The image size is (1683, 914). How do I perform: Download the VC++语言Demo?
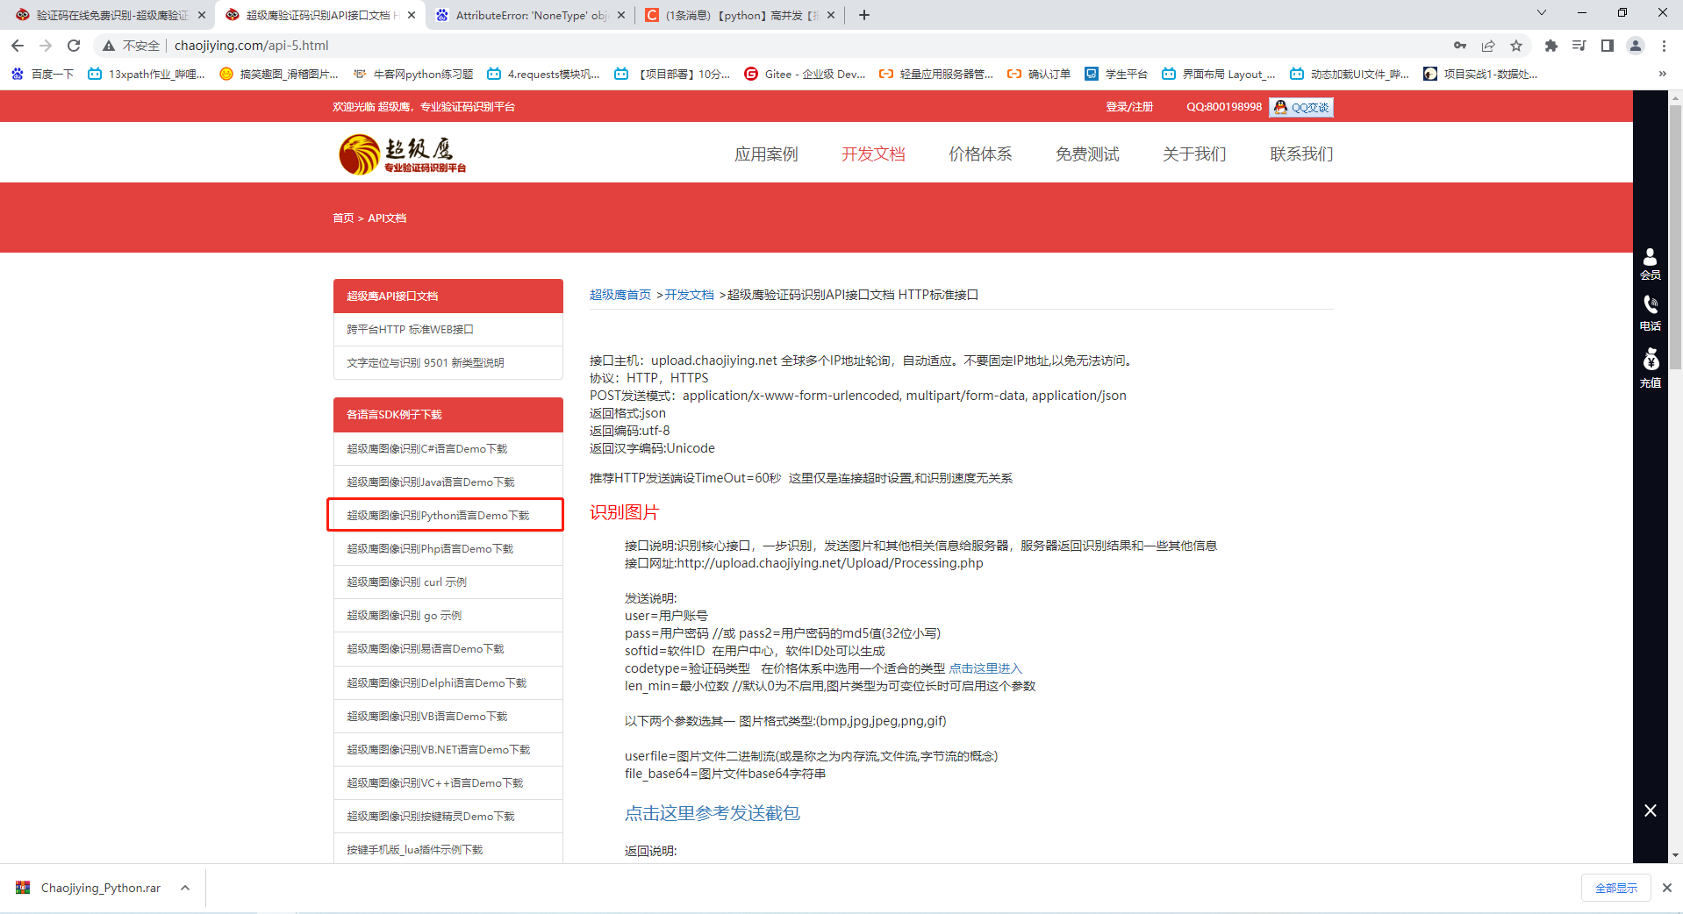[448, 783]
